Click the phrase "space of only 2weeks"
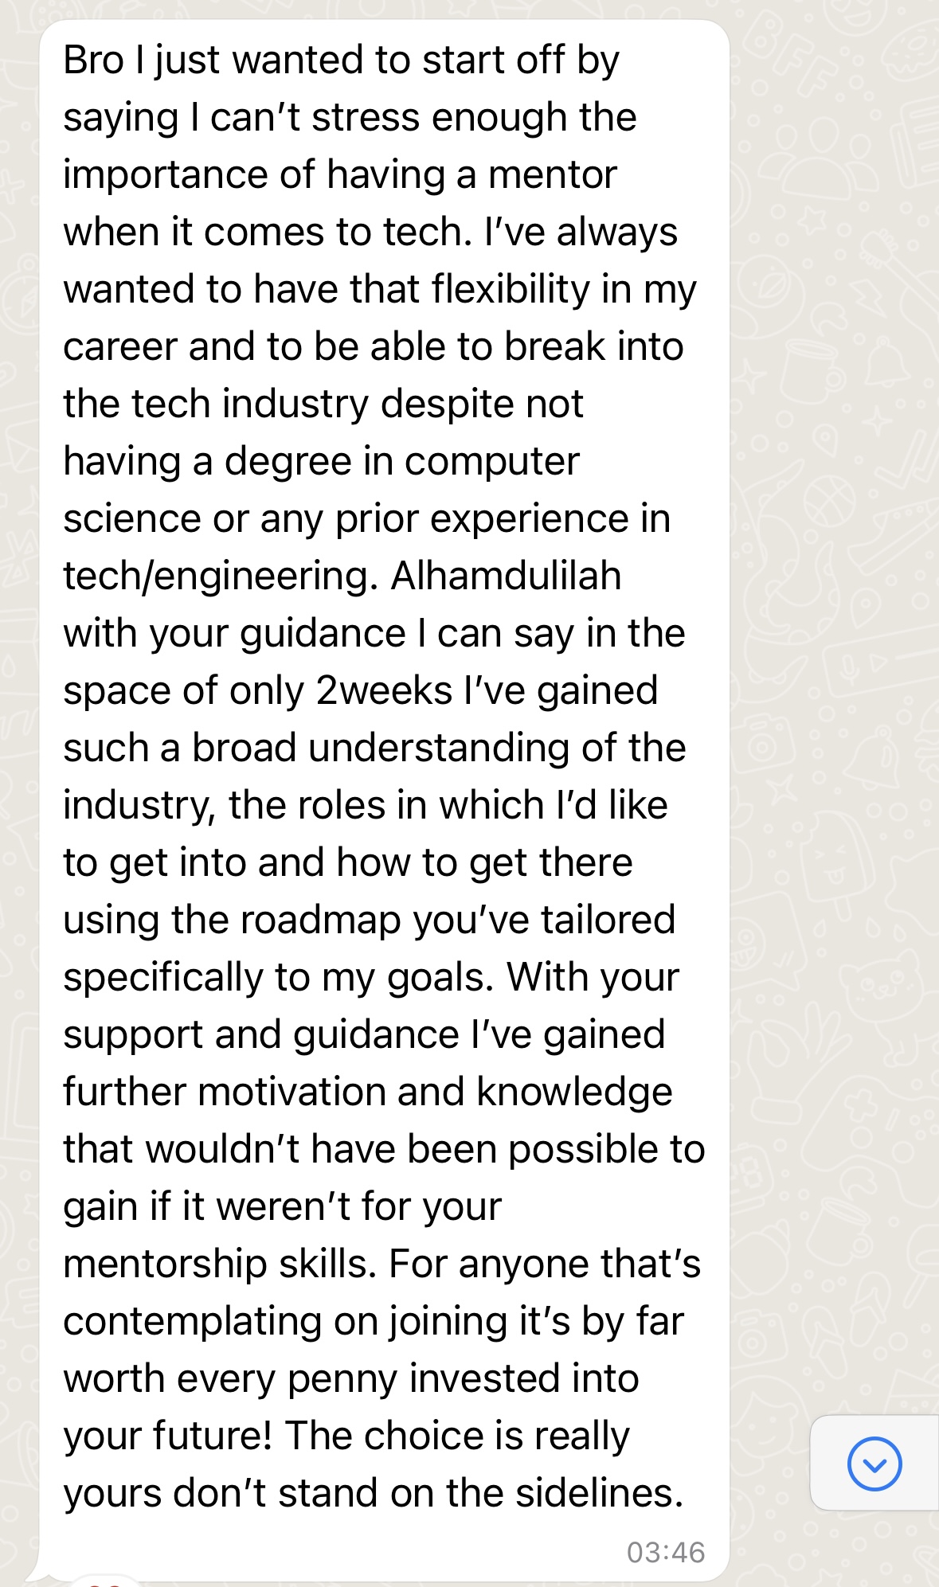Screen dimensions: 939x1587 pos(258,690)
